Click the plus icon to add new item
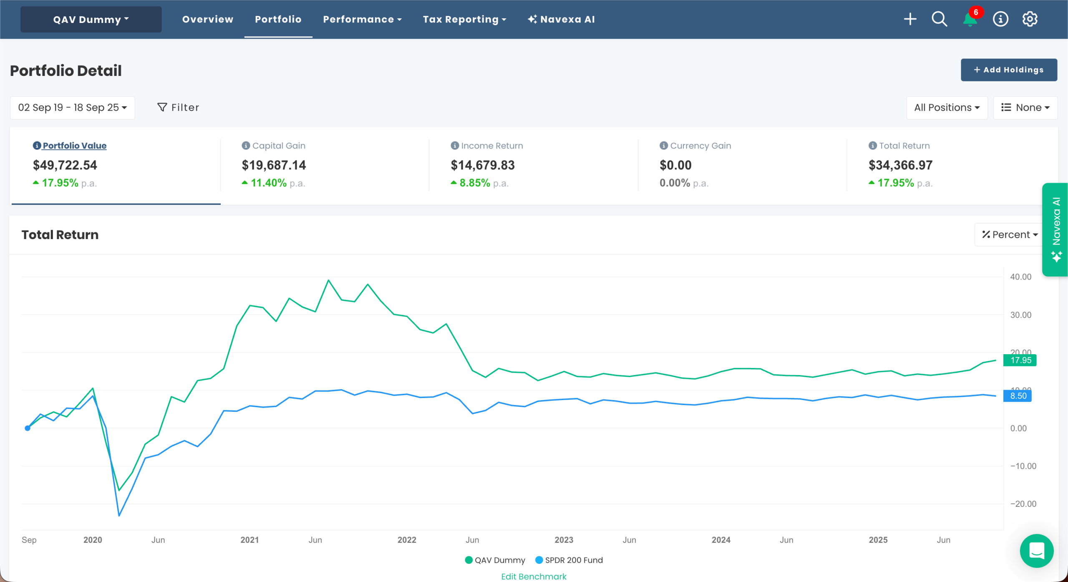The image size is (1068, 582). coord(910,19)
